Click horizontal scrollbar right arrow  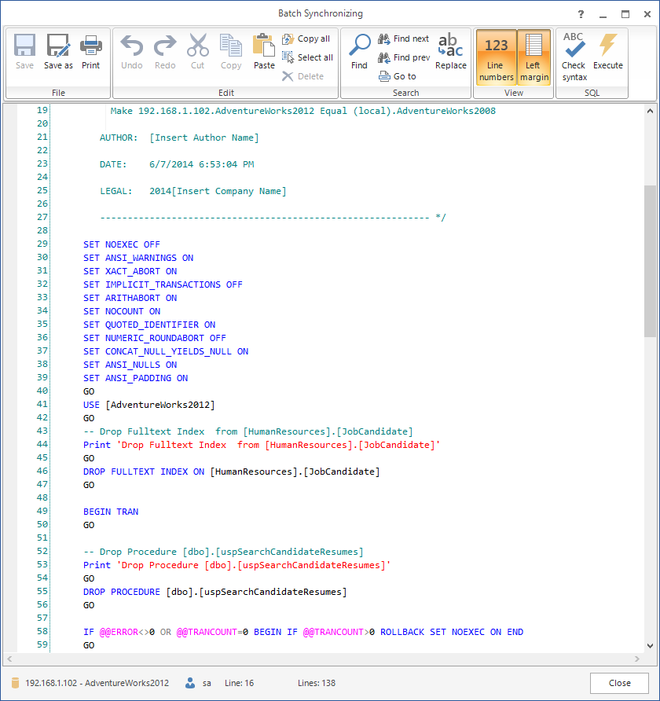tap(637, 659)
